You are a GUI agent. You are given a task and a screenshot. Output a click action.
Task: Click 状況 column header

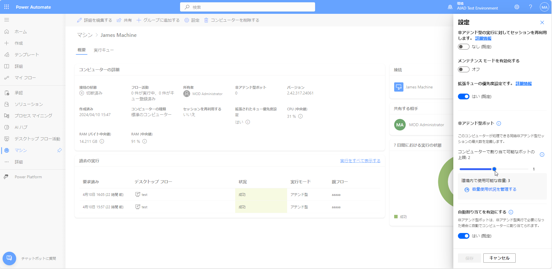pos(243,182)
